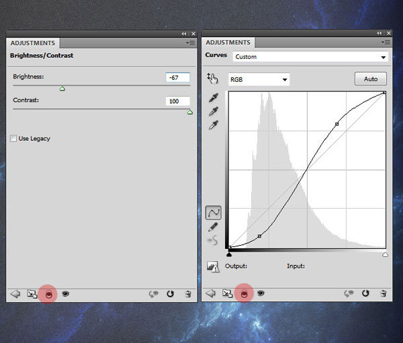The height and width of the screenshot is (343, 403).
Task: Click the smooth curve values icon
Action: pos(212,240)
